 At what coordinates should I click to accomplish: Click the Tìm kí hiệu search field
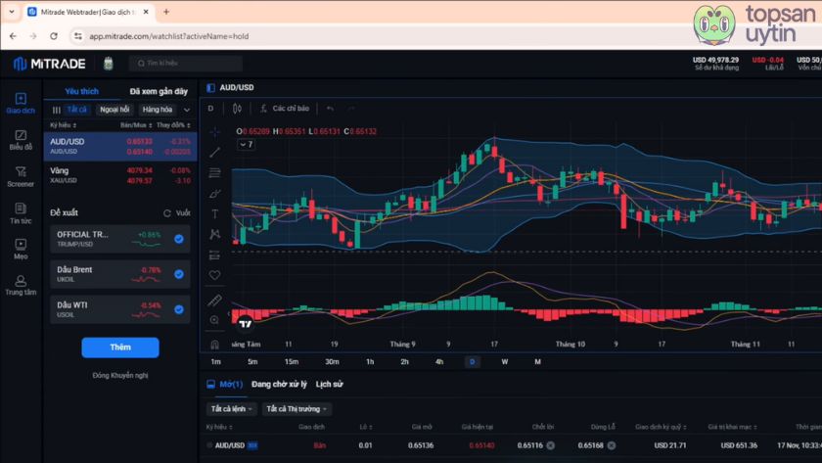click(x=186, y=64)
